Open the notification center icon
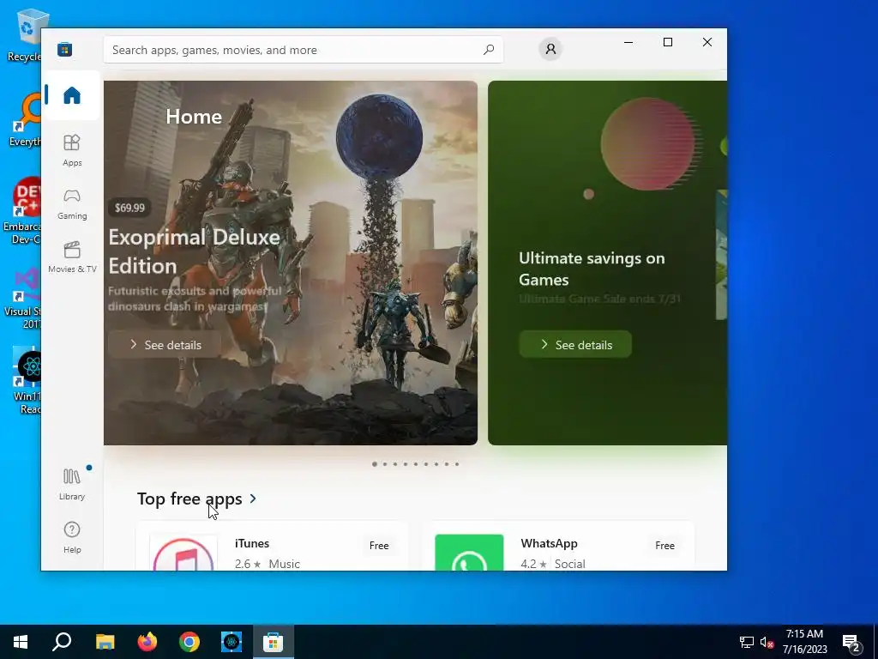 click(x=851, y=642)
